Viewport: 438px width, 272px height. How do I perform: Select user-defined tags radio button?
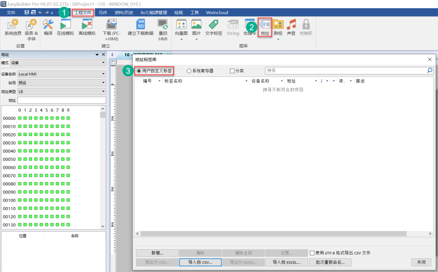point(139,71)
